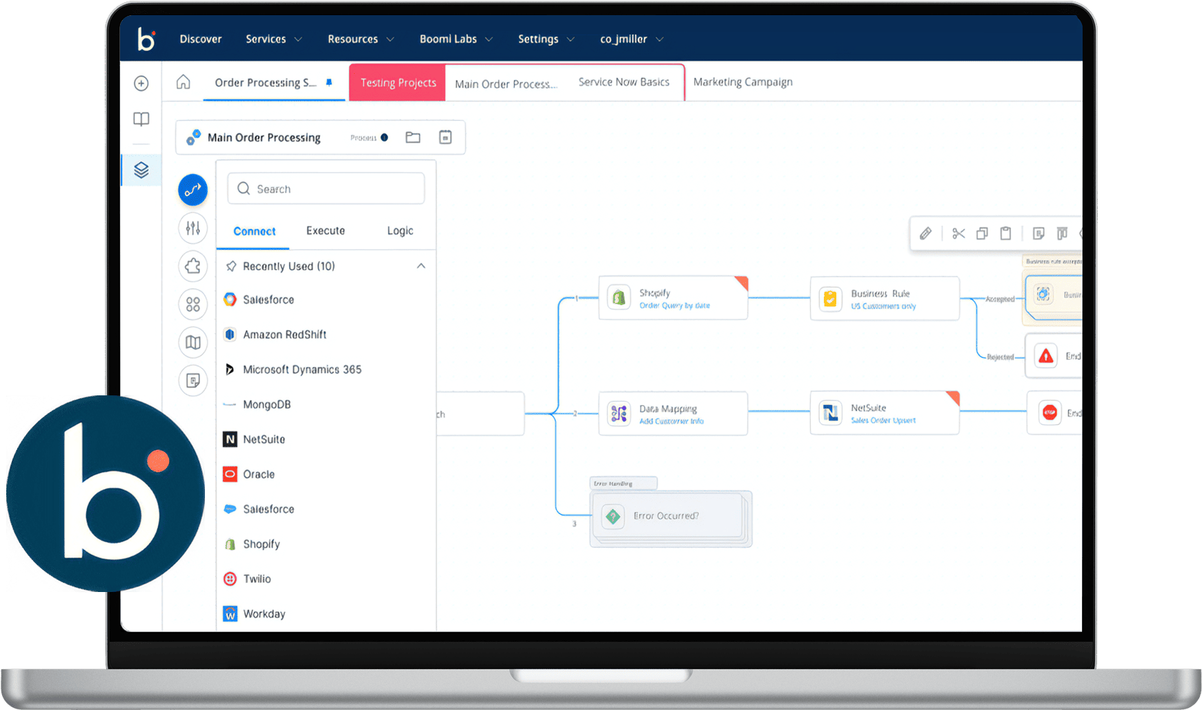Switch to the Execute tab
Screen dimensions: 1202x710
325,230
